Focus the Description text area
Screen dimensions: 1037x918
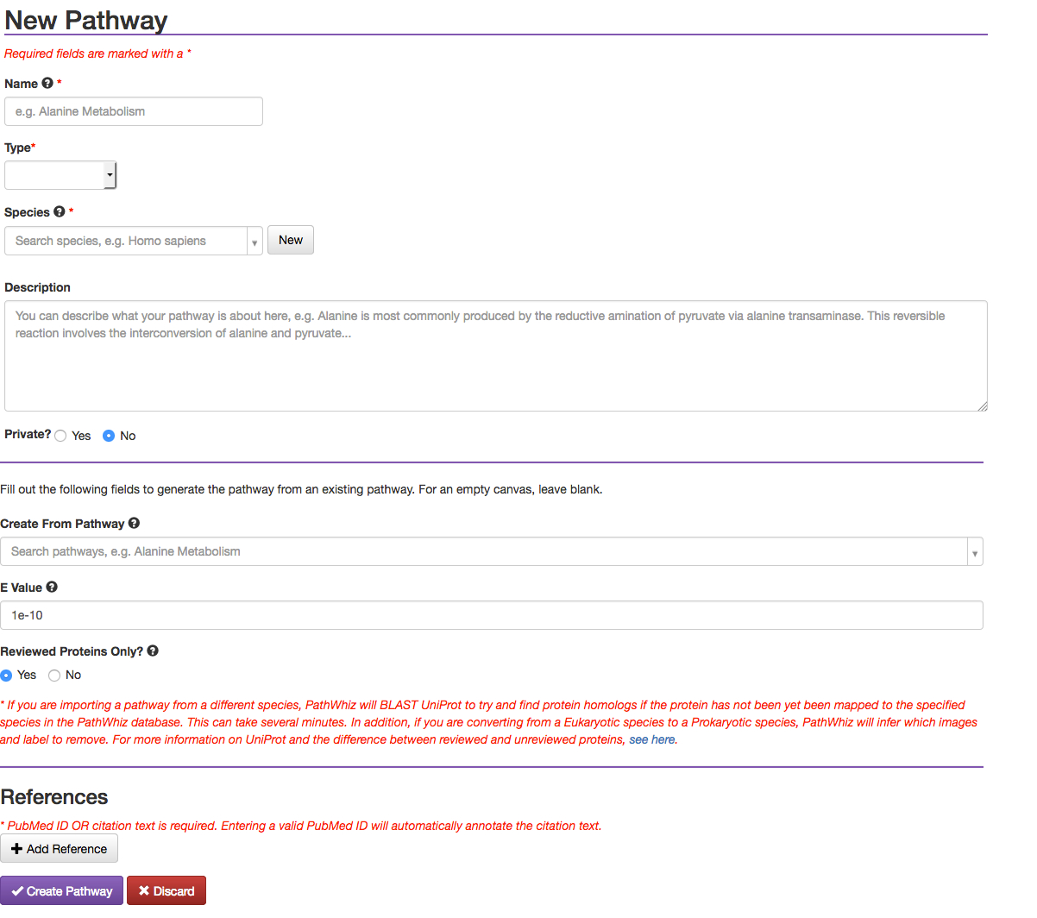pyautogui.click(x=496, y=355)
